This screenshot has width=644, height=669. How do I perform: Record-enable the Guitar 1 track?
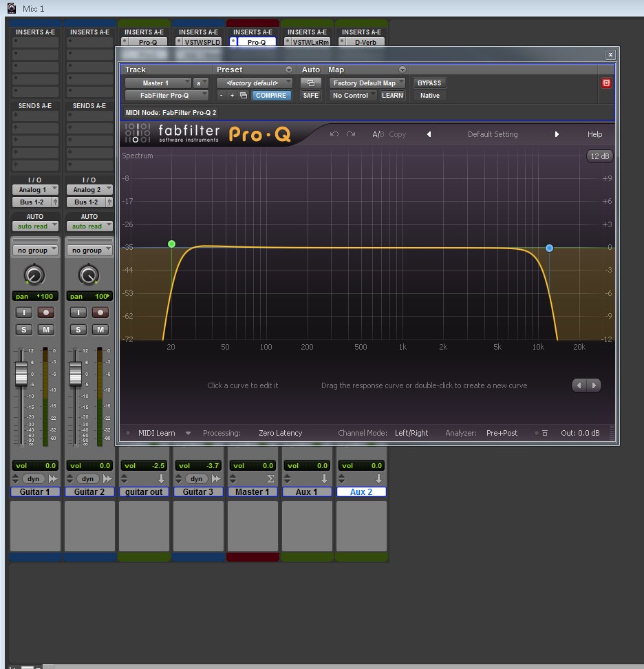point(45,312)
